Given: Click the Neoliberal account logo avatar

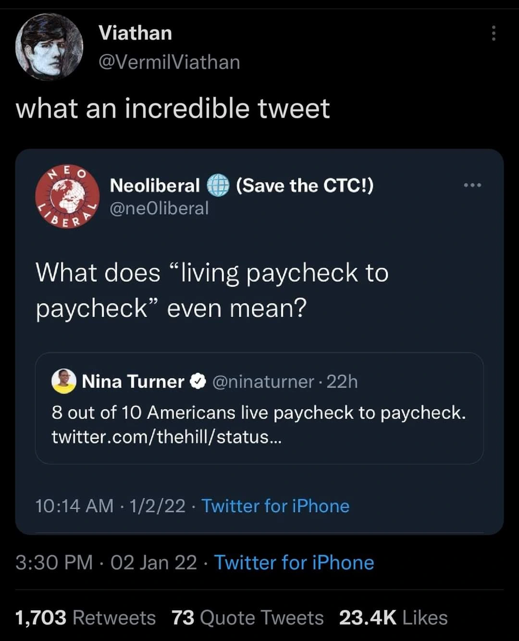Looking at the screenshot, I should 67,197.
